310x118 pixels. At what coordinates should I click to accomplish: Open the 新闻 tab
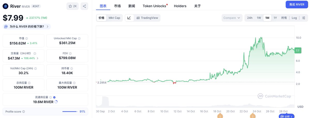131,6
